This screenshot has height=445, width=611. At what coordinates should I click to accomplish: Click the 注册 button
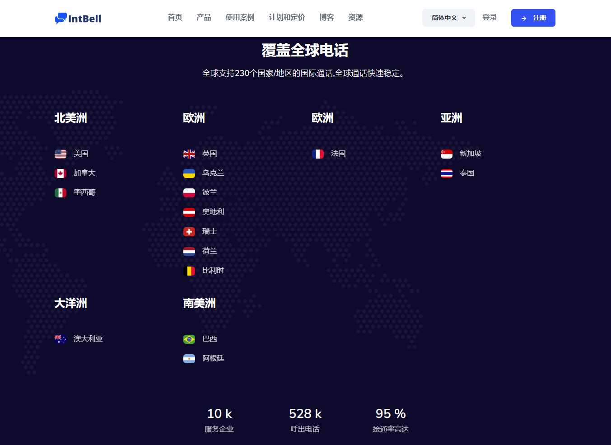tap(533, 18)
